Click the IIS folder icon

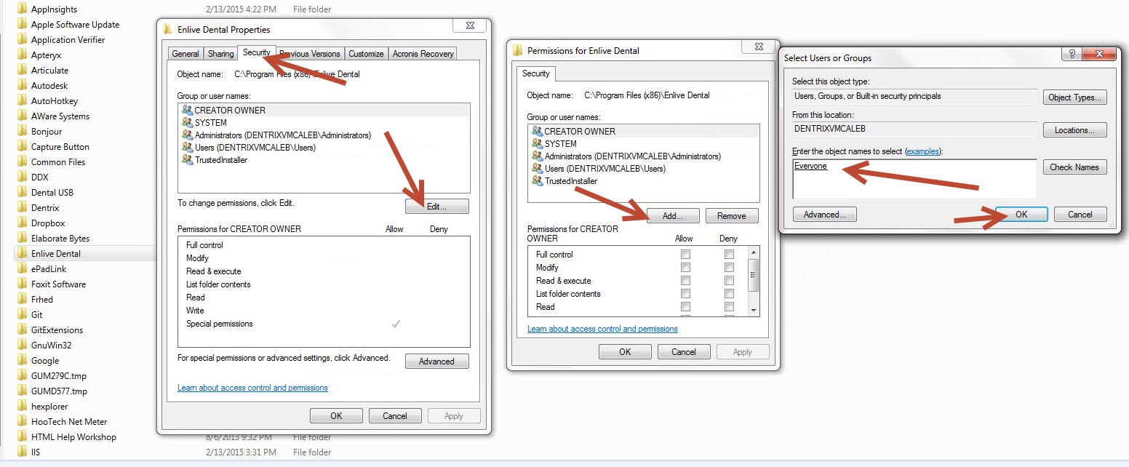21,452
